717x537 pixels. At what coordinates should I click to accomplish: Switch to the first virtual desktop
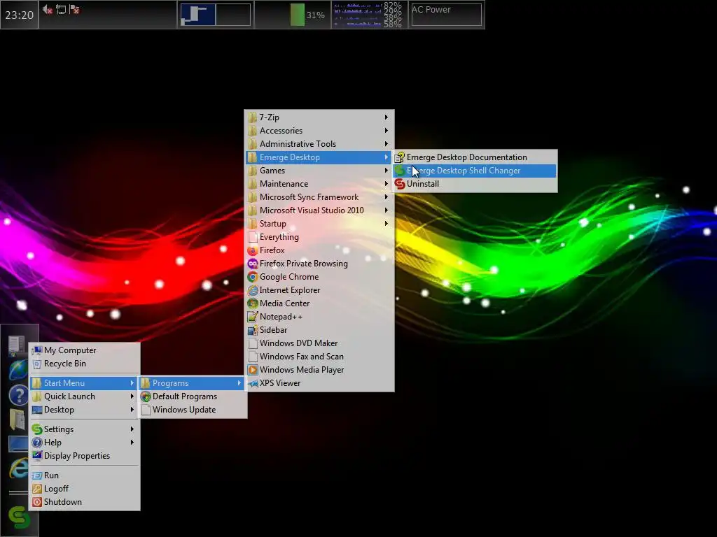198,15
